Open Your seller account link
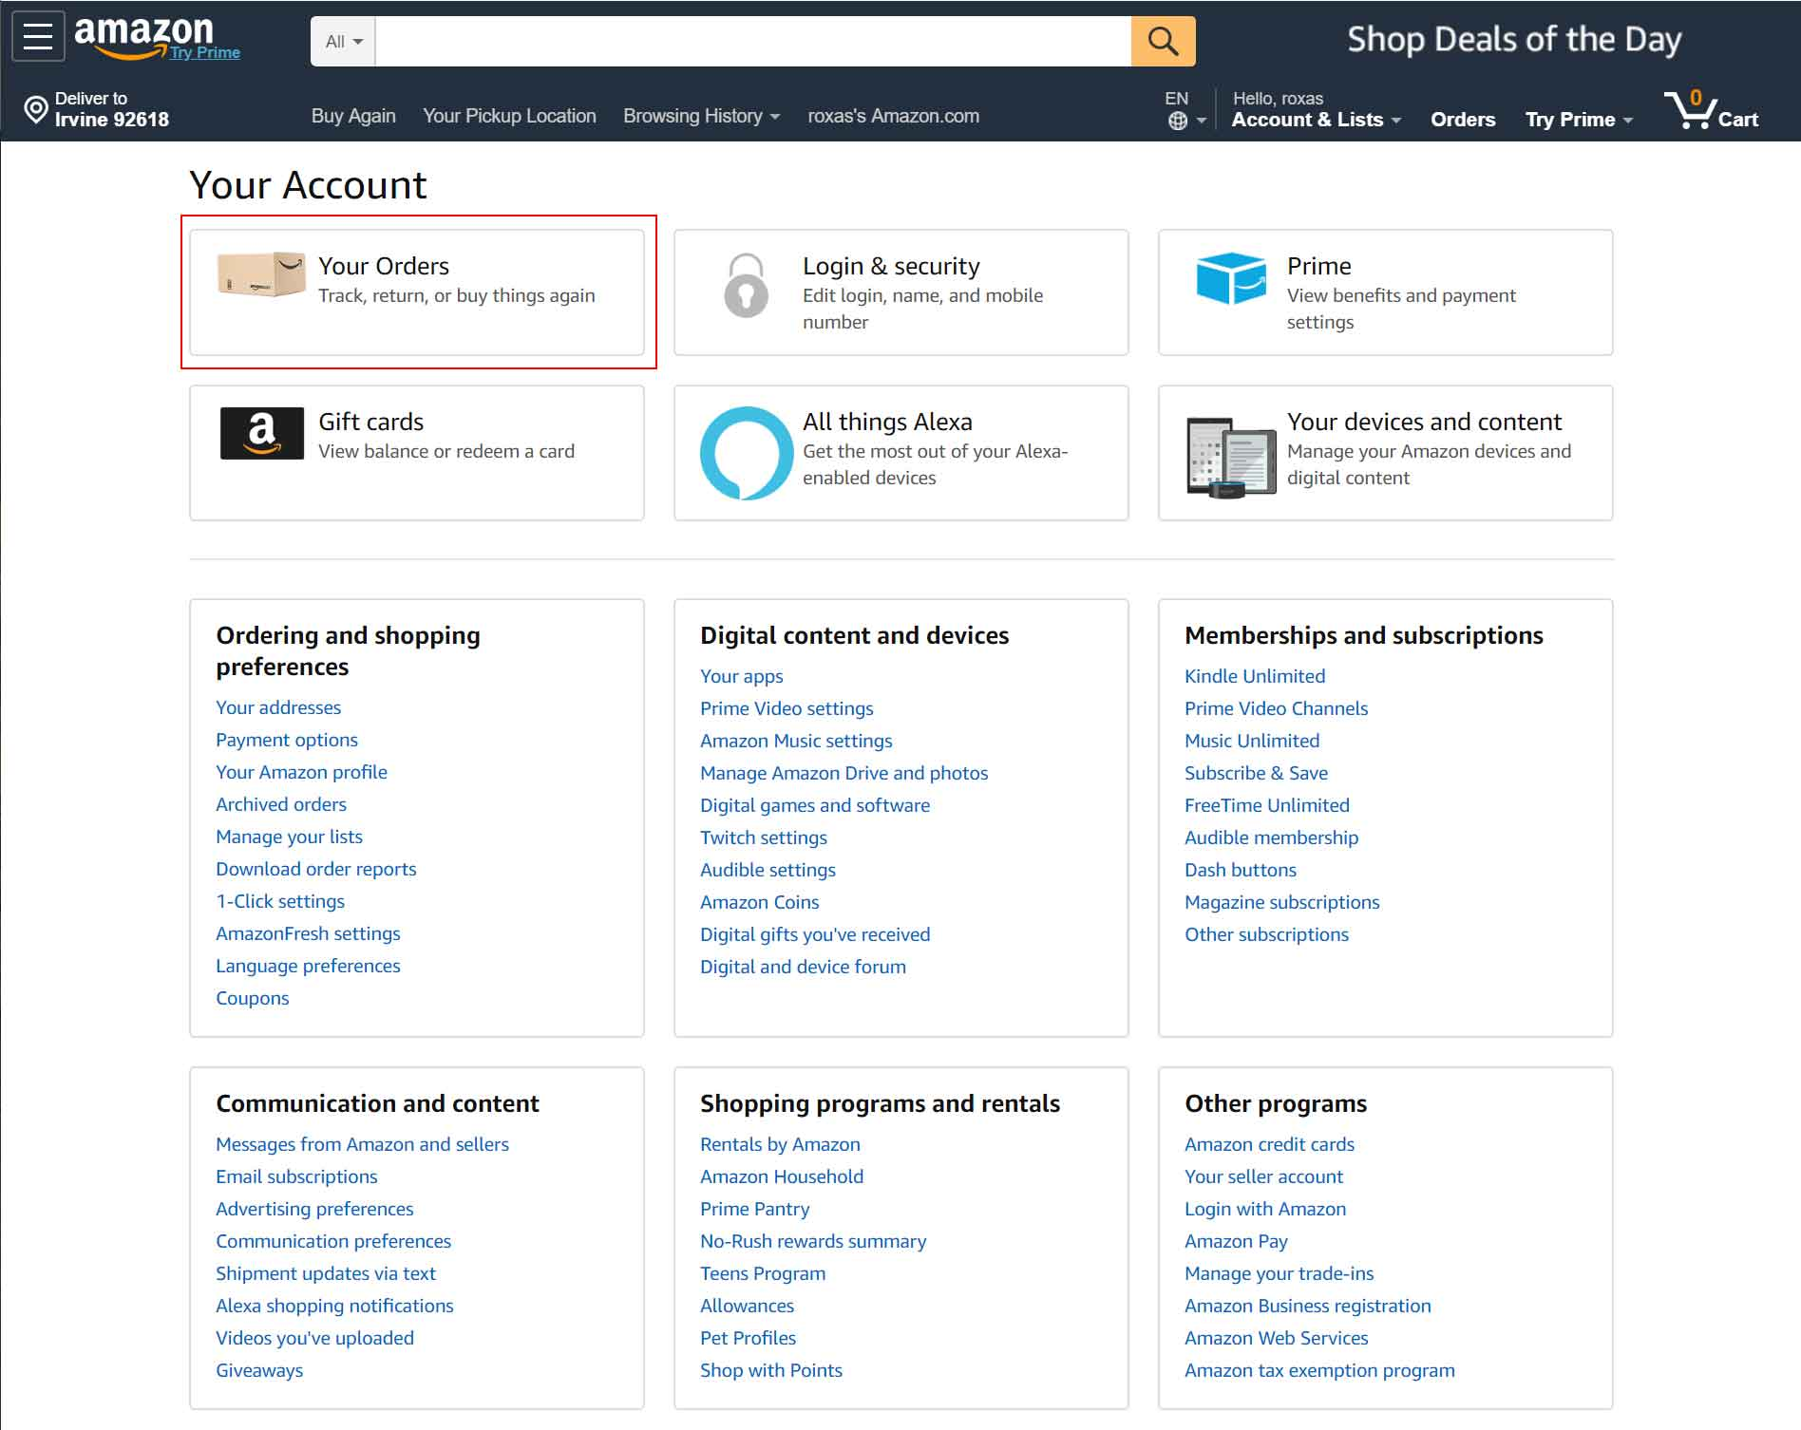 (x=1264, y=1176)
